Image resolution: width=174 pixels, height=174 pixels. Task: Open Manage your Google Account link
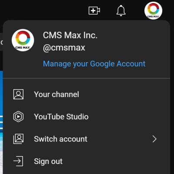point(94,64)
